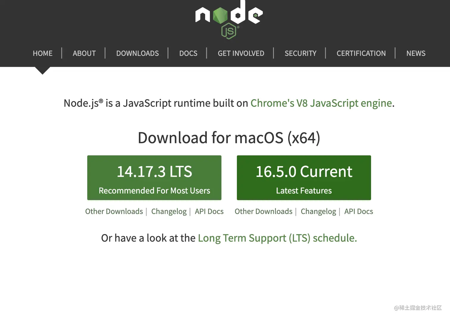Open the Long Term Support (LTS) schedule link
This screenshot has width=450, height=319.
point(277,238)
